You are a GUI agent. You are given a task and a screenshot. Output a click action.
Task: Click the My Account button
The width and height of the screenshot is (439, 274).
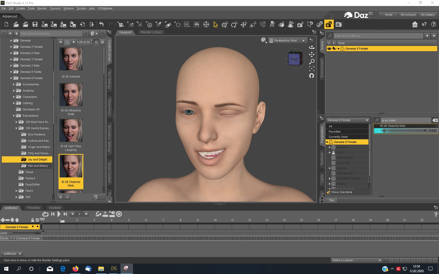[408, 15]
